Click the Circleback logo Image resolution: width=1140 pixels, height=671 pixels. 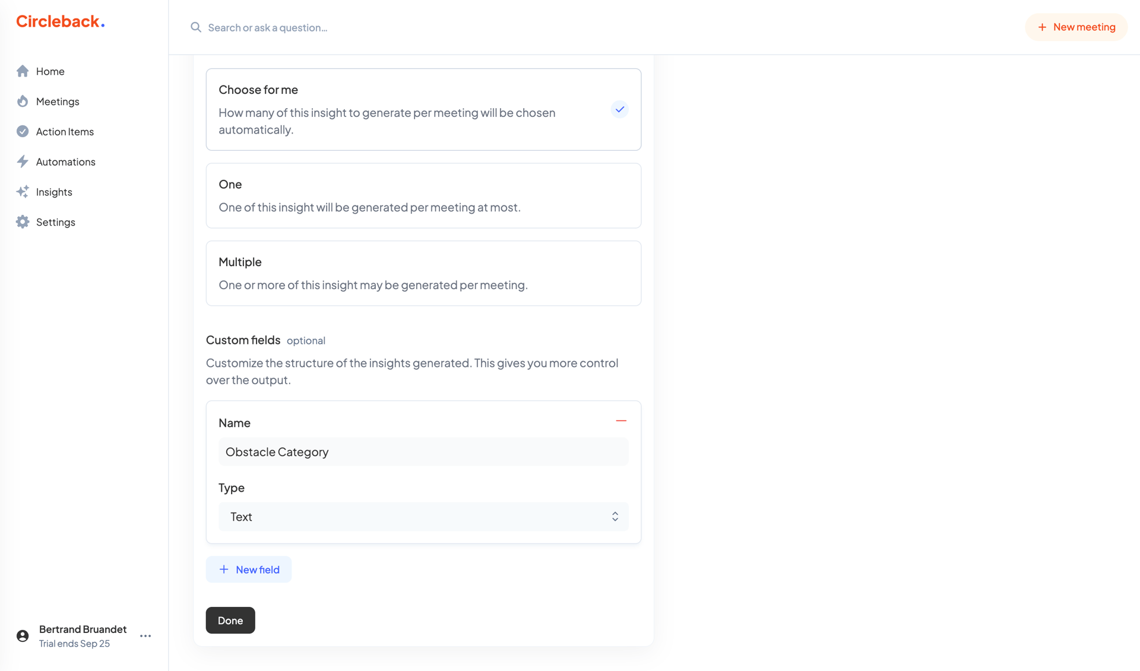(59, 21)
